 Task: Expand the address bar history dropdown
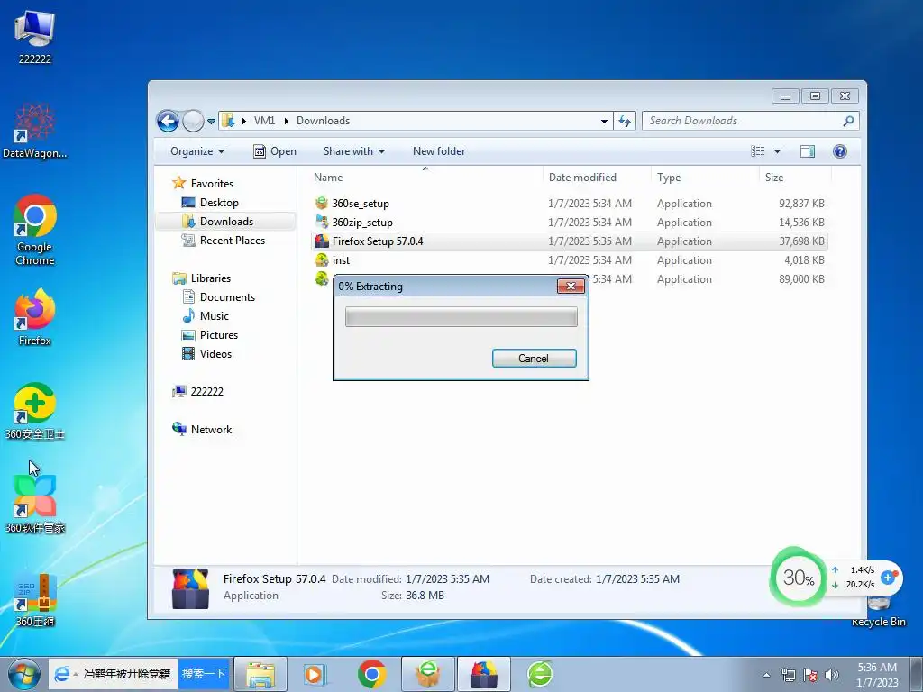[604, 122]
